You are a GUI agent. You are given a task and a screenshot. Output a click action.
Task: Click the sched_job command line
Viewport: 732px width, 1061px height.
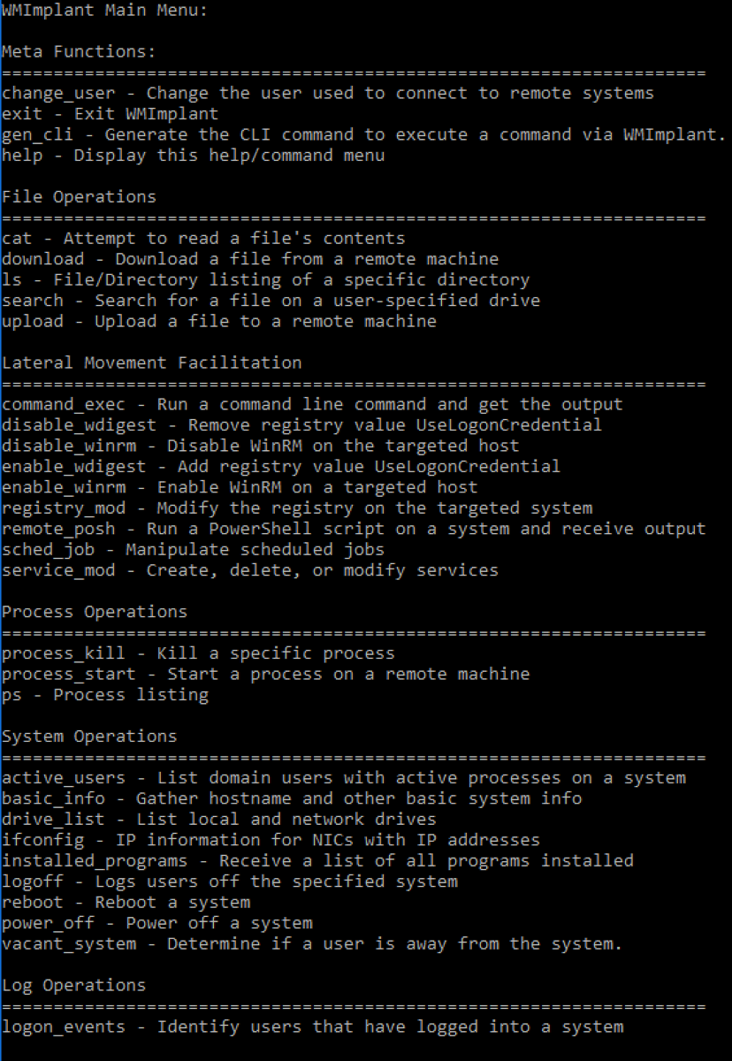click(x=193, y=549)
